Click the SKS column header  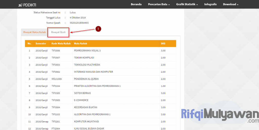coord(163,43)
